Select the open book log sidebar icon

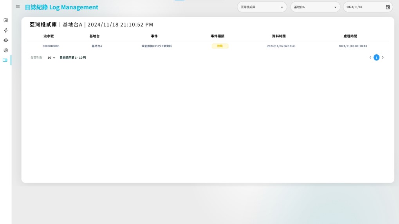(5, 60)
